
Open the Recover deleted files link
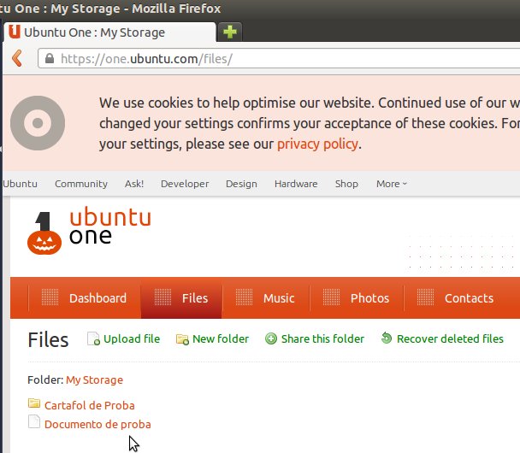[x=450, y=338]
